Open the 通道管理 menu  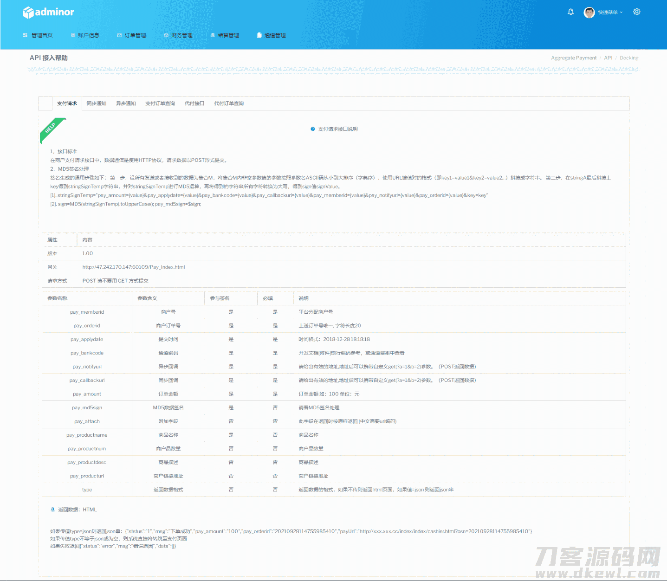coord(274,35)
